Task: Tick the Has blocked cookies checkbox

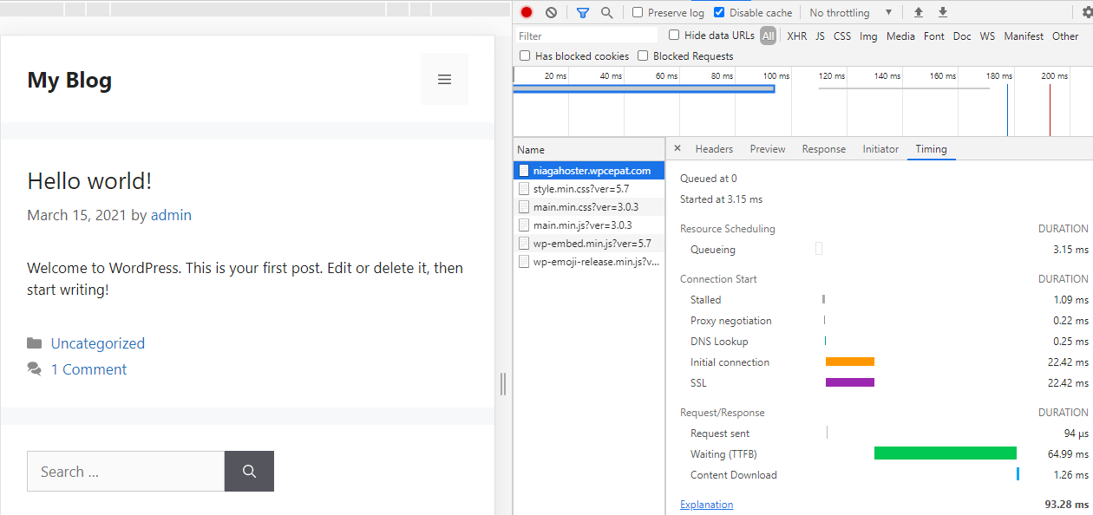Action: (524, 56)
